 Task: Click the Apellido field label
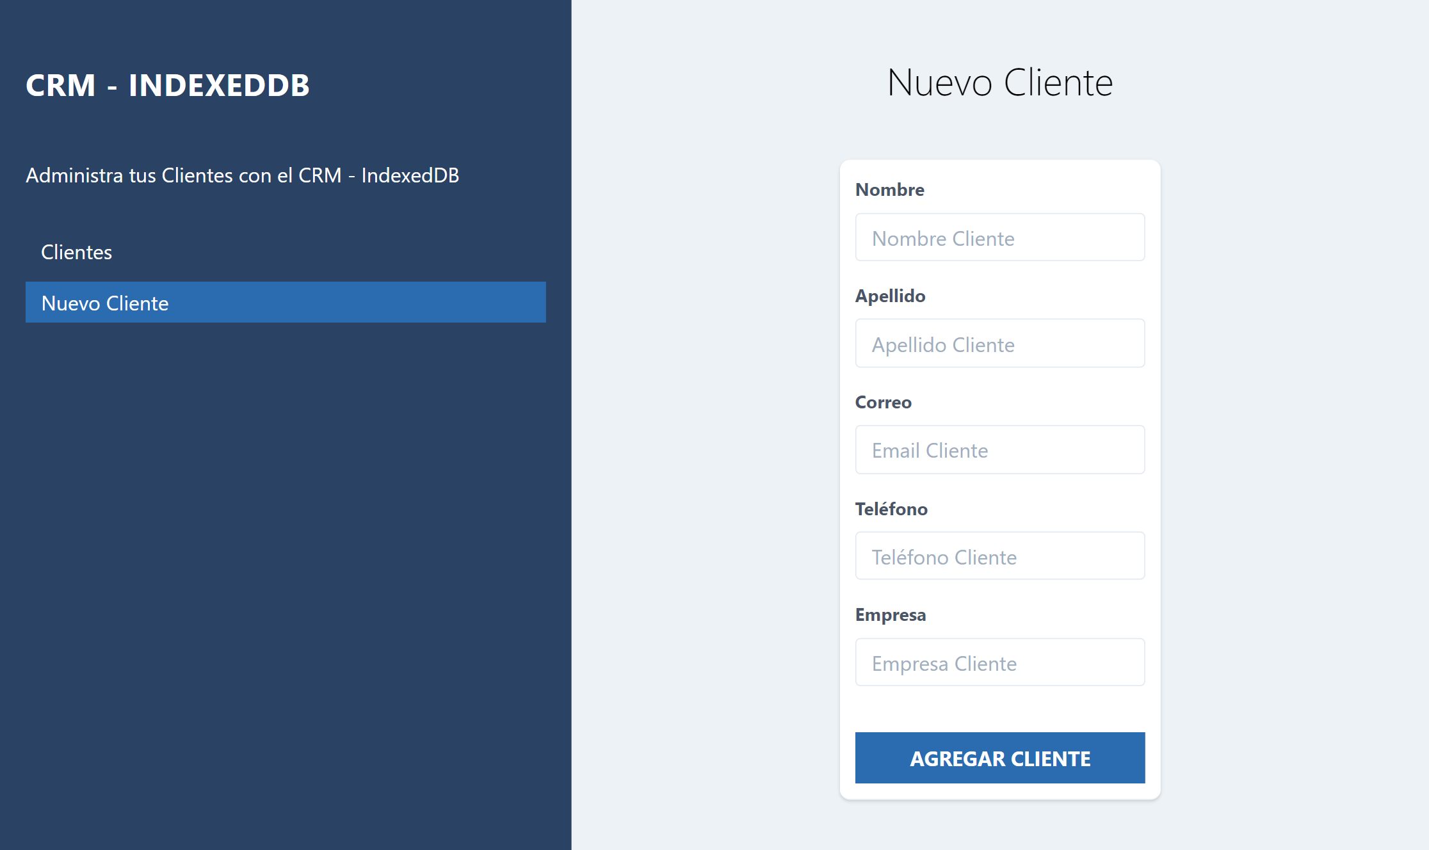pyautogui.click(x=891, y=296)
